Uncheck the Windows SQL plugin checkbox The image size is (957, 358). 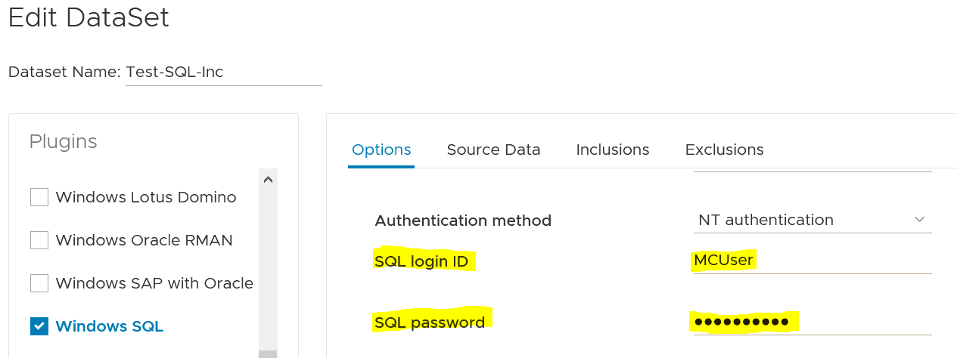(39, 326)
